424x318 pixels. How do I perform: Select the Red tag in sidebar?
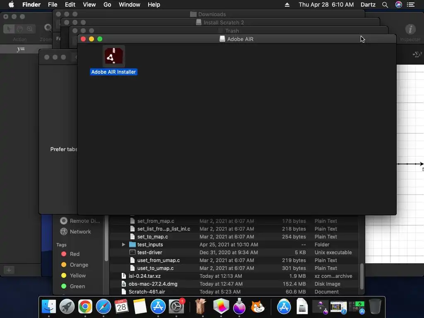click(x=70, y=254)
